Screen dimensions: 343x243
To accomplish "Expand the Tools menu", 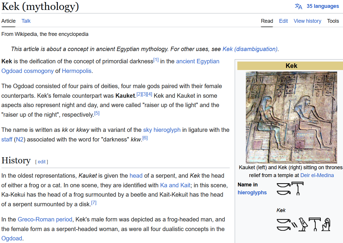I will tap(333, 21).
